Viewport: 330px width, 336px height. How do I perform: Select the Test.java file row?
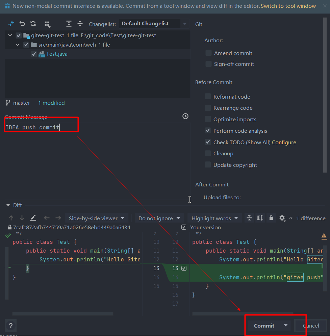pos(98,54)
